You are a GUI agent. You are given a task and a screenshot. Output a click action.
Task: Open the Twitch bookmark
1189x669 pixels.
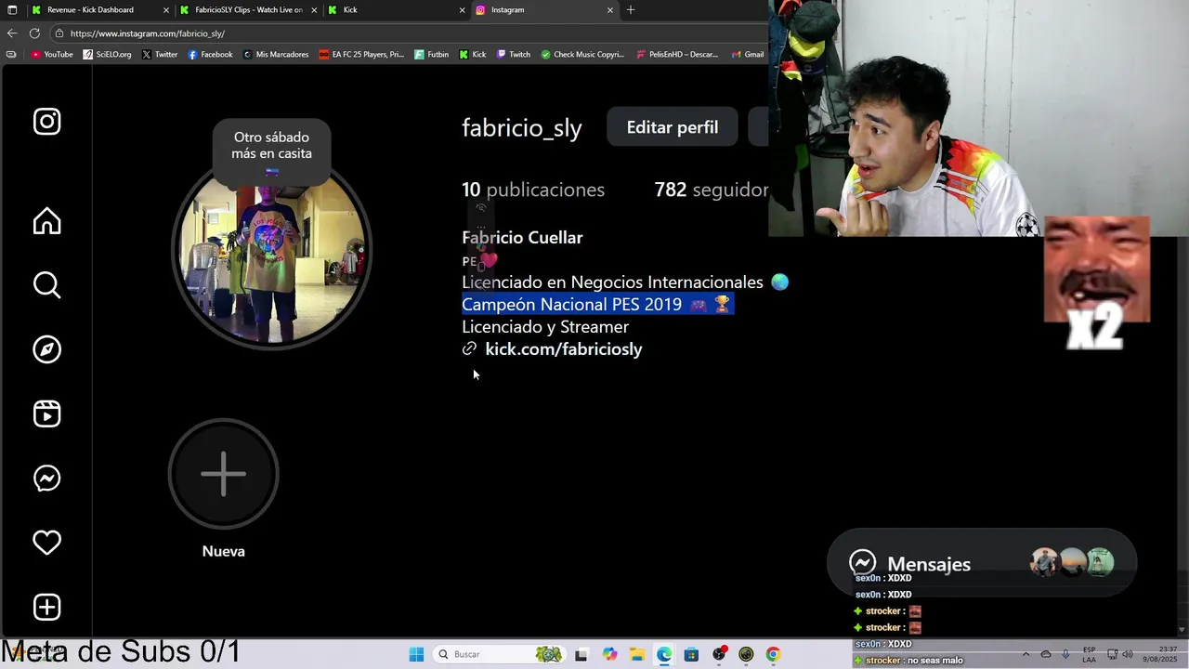coord(514,55)
